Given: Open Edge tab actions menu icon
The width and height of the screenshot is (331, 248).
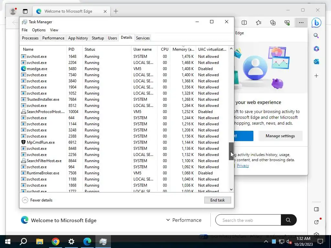Looking at the screenshot, I should coord(25,11).
